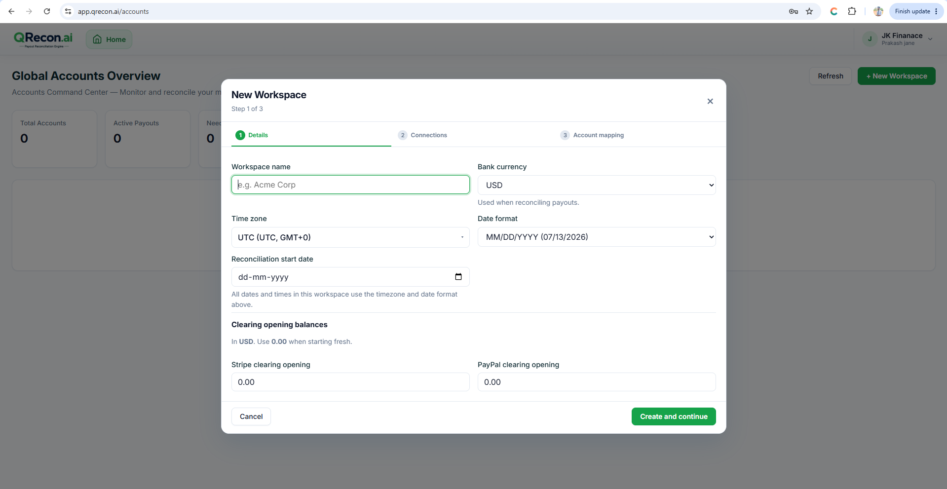Image resolution: width=947 pixels, height=489 pixels.
Task: Click the Reconciliation start date field
Action: (x=350, y=277)
